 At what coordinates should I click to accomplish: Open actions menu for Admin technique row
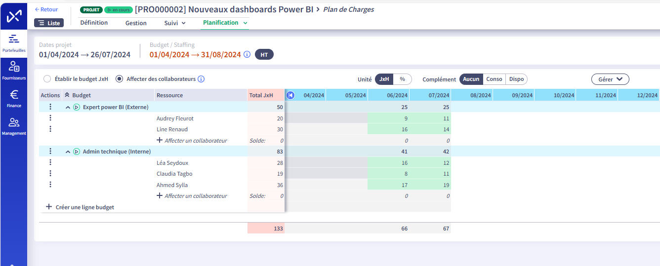click(x=50, y=151)
